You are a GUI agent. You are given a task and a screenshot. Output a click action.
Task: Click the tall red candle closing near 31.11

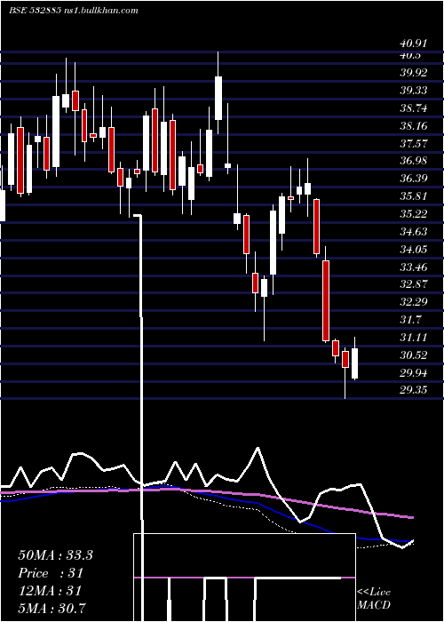[326, 301]
